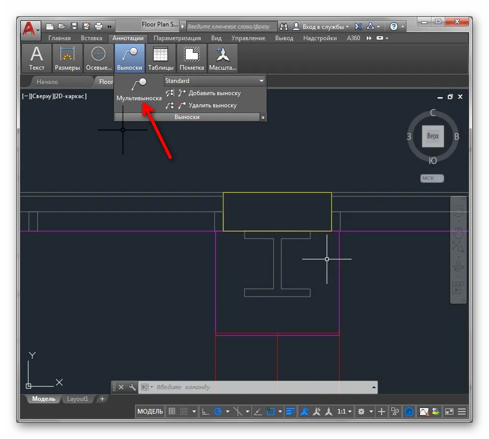Open the Масштаб annotation scaling panel
The height and width of the screenshot is (439, 489).
(x=223, y=58)
